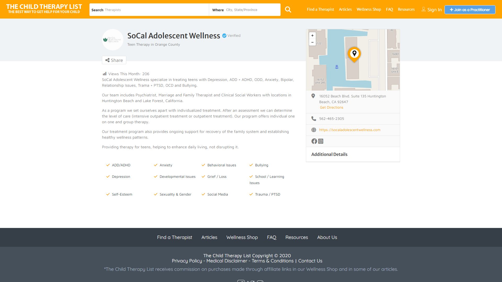
Task: Click About Us in footer menu
Action: coord(327,237)
